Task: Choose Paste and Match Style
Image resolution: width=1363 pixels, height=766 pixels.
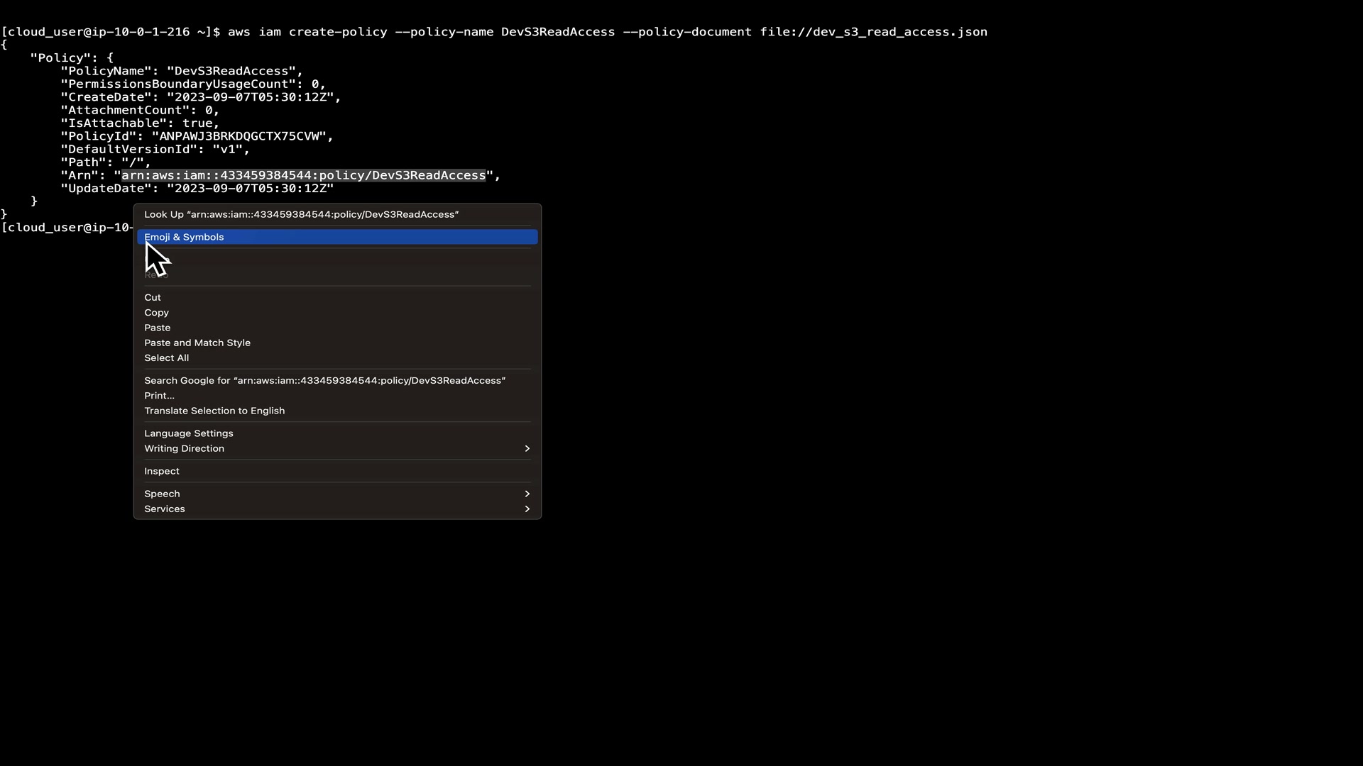Action: (197, 343)
